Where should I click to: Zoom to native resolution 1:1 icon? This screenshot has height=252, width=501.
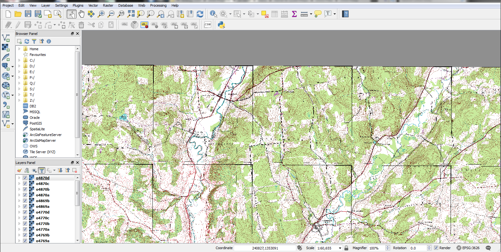[x=121, y=14]
